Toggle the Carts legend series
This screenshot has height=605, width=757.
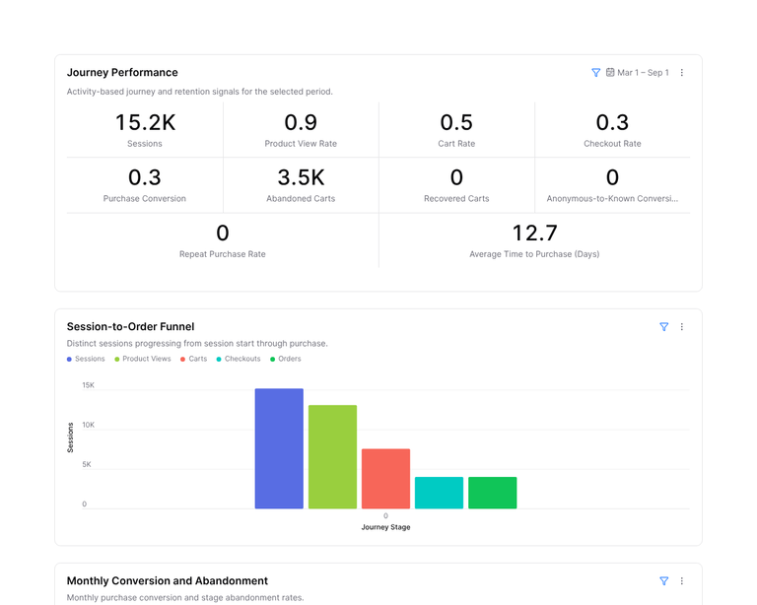click(193, 359)
